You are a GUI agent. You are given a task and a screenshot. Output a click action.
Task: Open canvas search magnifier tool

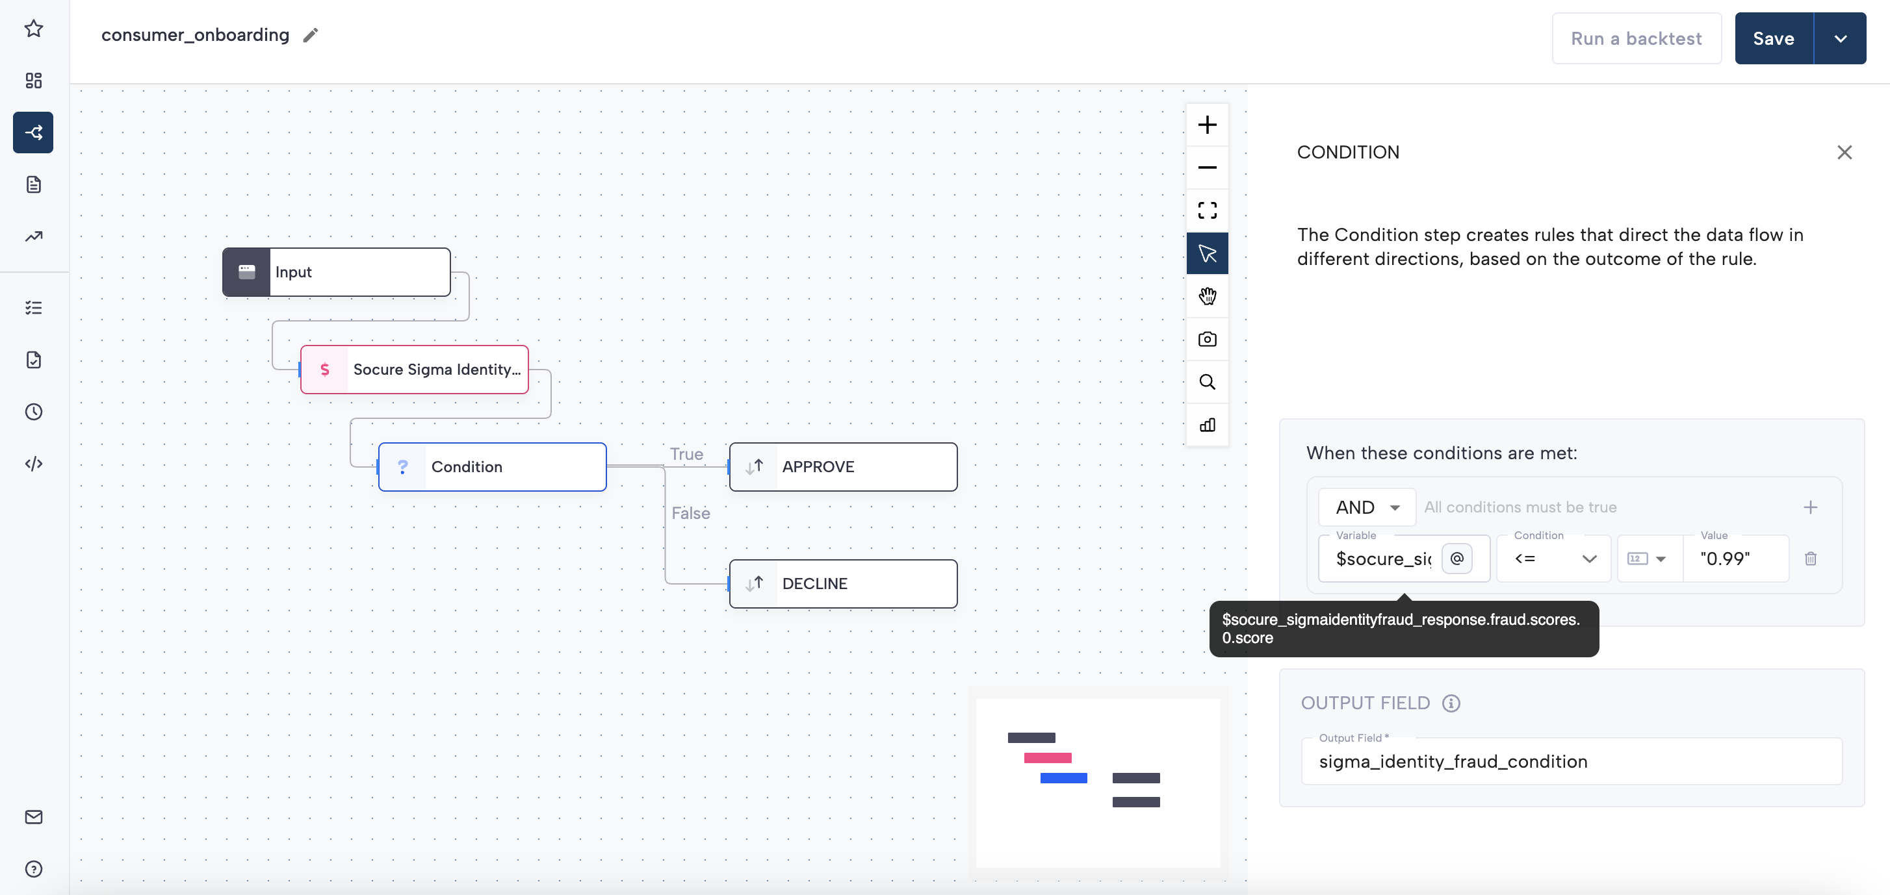(x=1207, y=382)
